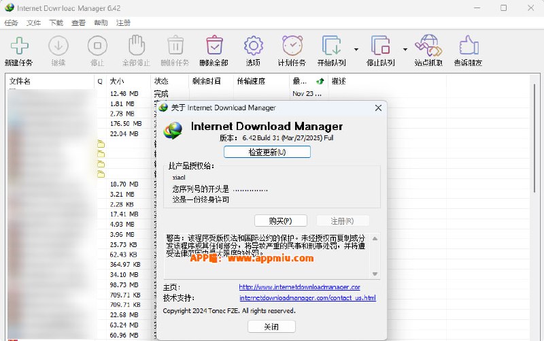Close the About dialog with the X icon
This screenshot has height=341, width=544.
(378, 108)
